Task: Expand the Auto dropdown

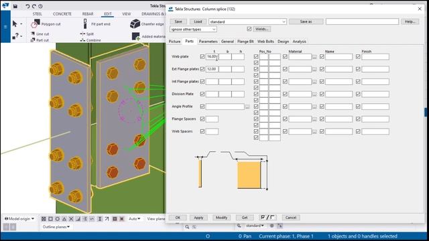Action: point(134,219)
